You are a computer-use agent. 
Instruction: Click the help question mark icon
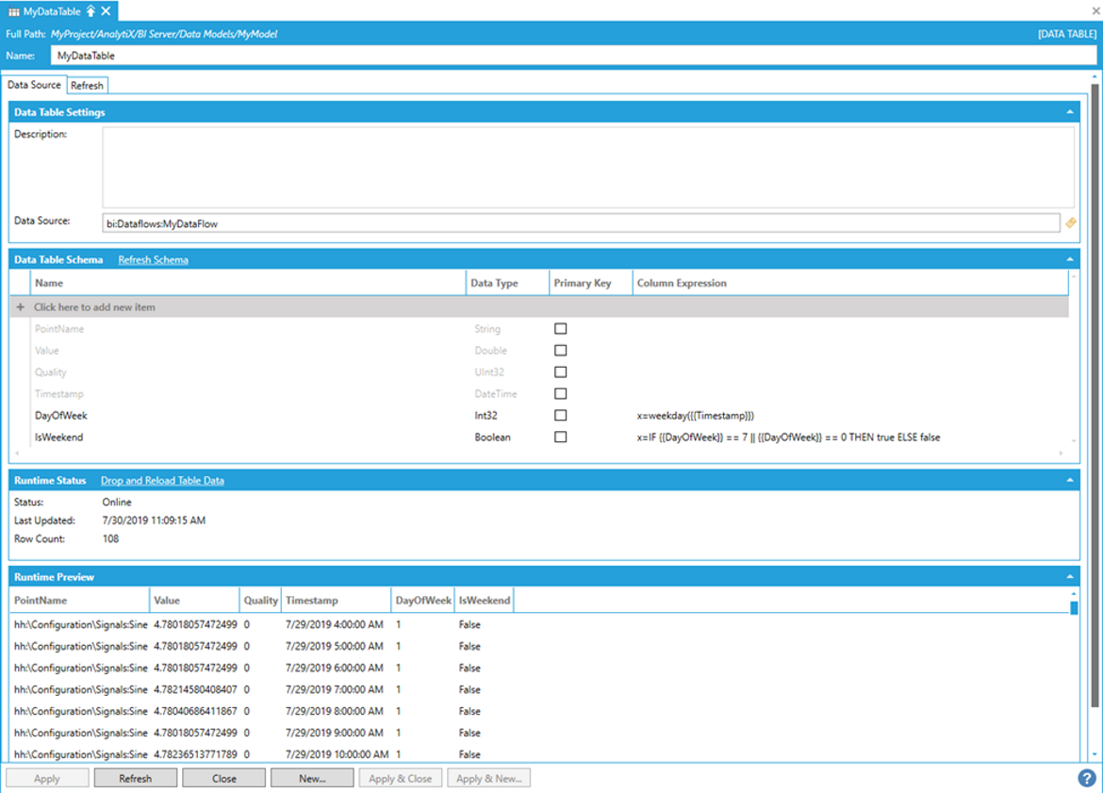coord(1086,778)
